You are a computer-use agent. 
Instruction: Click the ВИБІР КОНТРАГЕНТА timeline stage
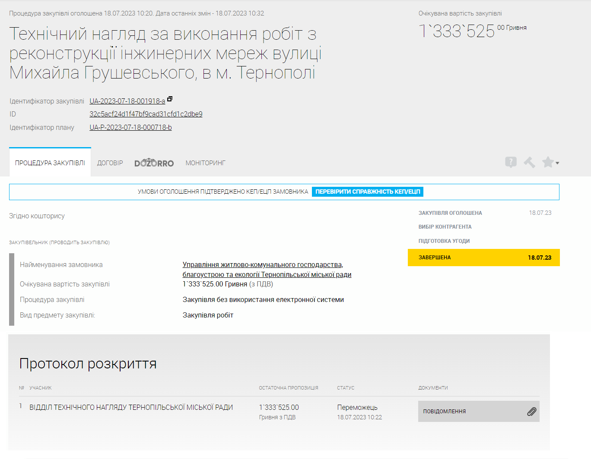[445, 226]
